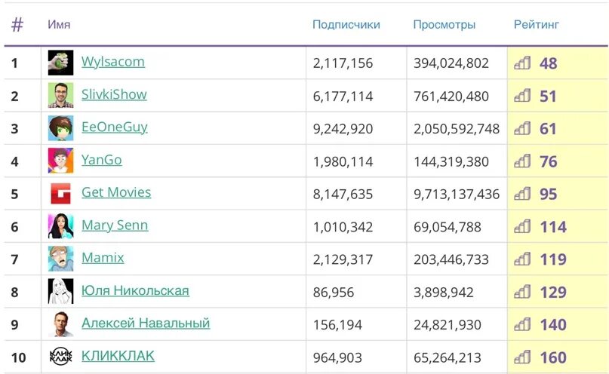Open the YanGo channel link
The image size is (609, 374).
[101, 160]
